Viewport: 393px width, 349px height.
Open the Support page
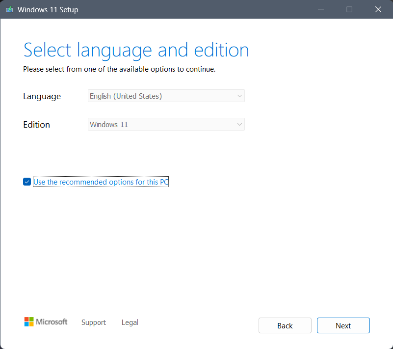pyautogui.click(x=93, y=322)
